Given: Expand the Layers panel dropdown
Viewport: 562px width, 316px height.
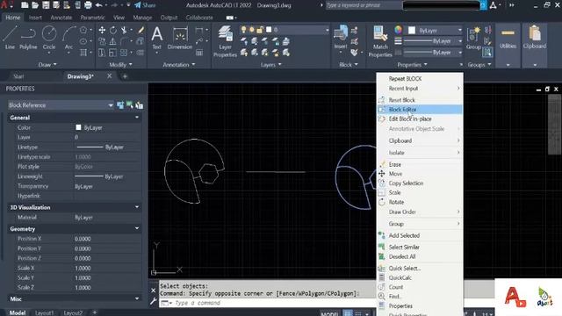Looking at the screenshot, I should [271, 64].
